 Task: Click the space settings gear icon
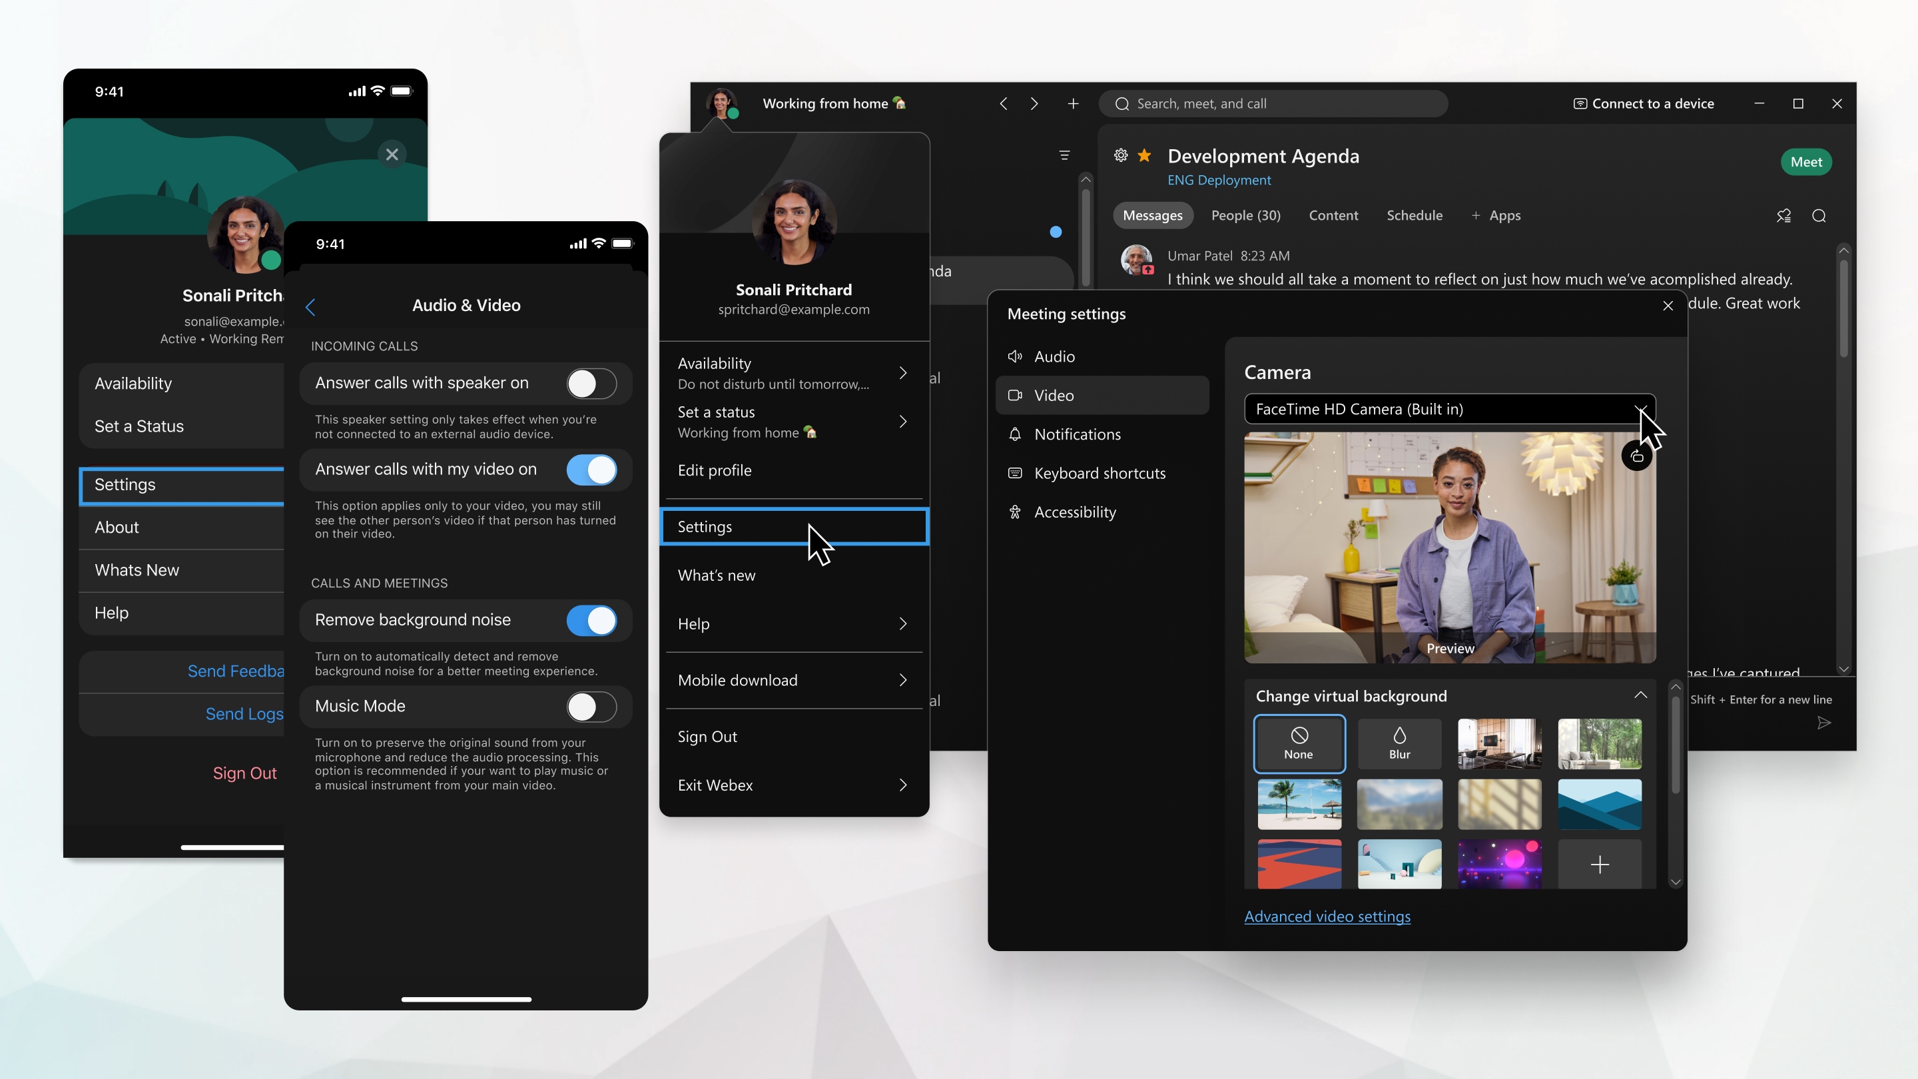(1121, 155)
